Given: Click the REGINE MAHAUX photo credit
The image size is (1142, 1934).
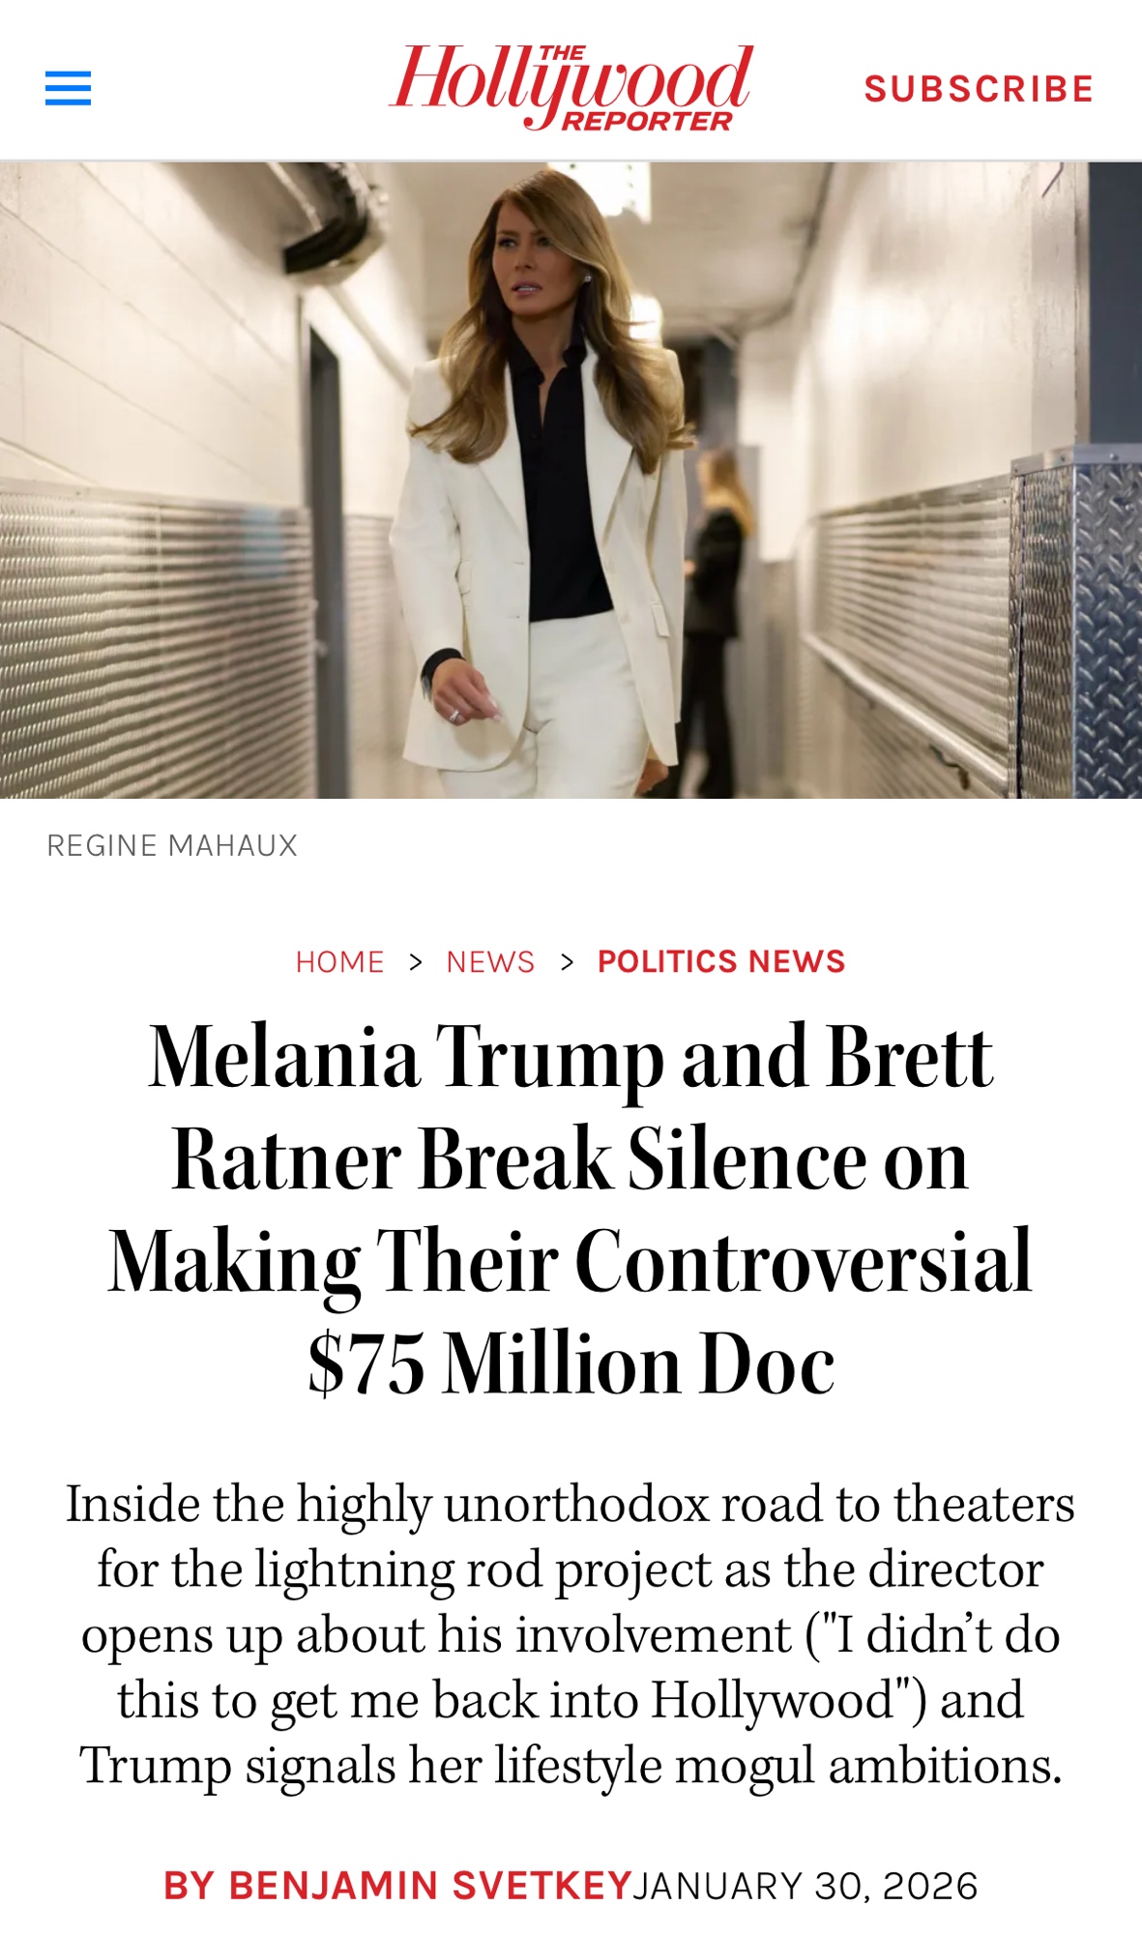Looking at the screenshot, I should [172, 845].
